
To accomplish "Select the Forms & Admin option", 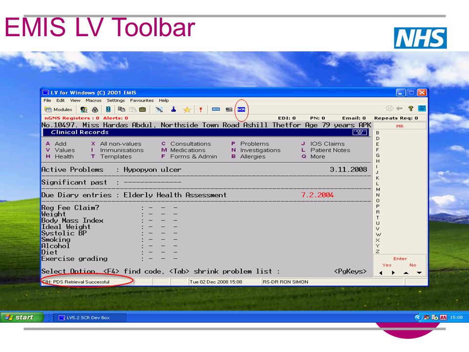I will pyautogui.click(x=189, y=156).
